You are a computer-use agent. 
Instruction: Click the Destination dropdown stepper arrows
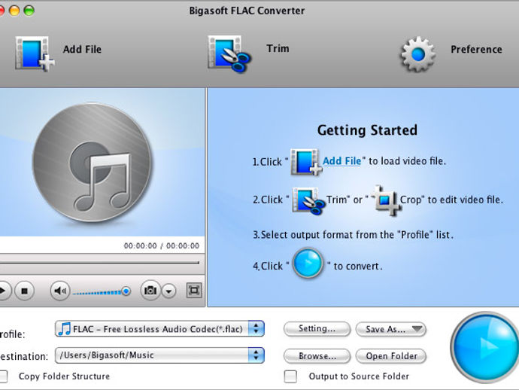256,355
